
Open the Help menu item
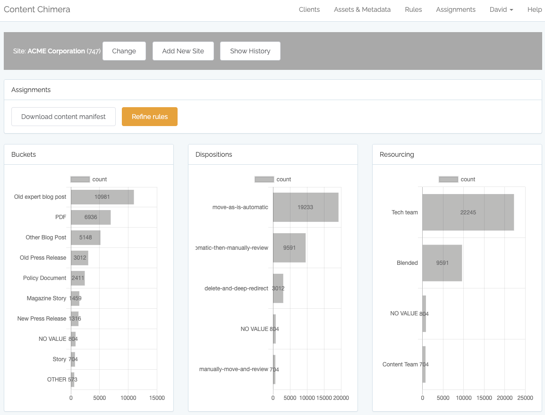click(534, 9)
